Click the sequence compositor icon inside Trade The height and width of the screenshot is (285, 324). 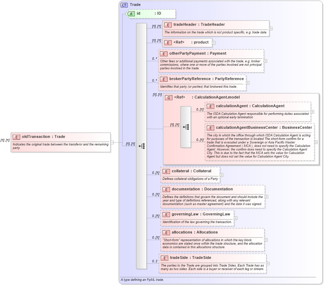142,147
